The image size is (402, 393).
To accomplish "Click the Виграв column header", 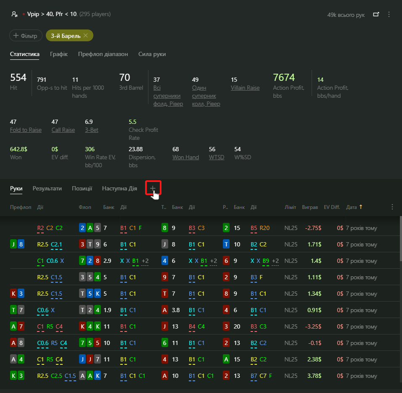I will (x=310, y=207).
